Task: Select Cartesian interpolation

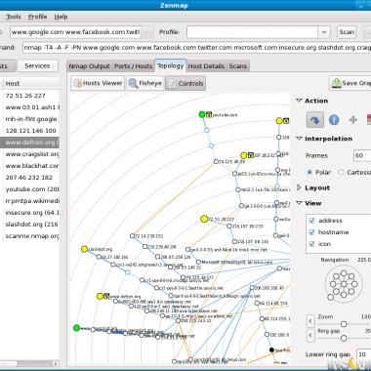Action: (341, 172)
